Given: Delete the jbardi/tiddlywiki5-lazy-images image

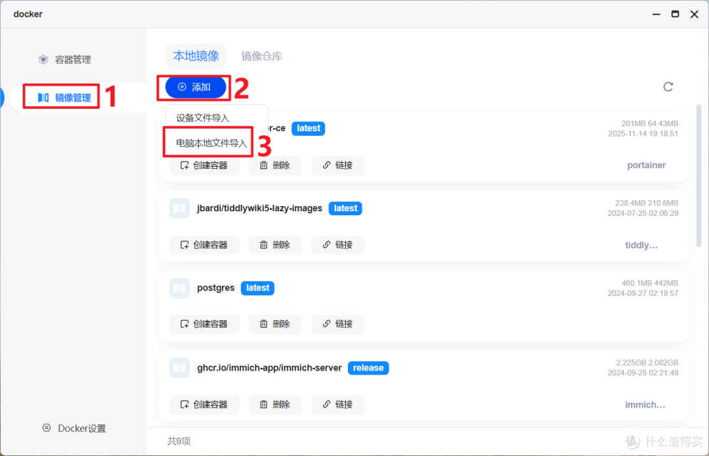Looking at the screenshot, I should coord(275,245).
